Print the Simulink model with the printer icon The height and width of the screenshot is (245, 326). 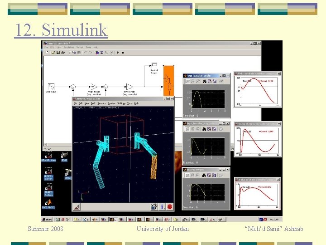pos(63,53)
